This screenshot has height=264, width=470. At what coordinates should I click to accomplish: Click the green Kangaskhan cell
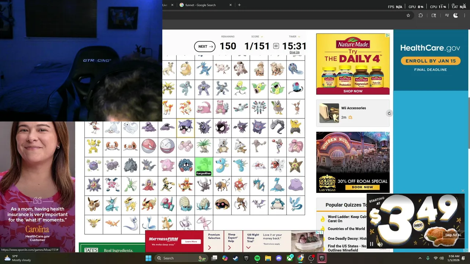(204, 166)
